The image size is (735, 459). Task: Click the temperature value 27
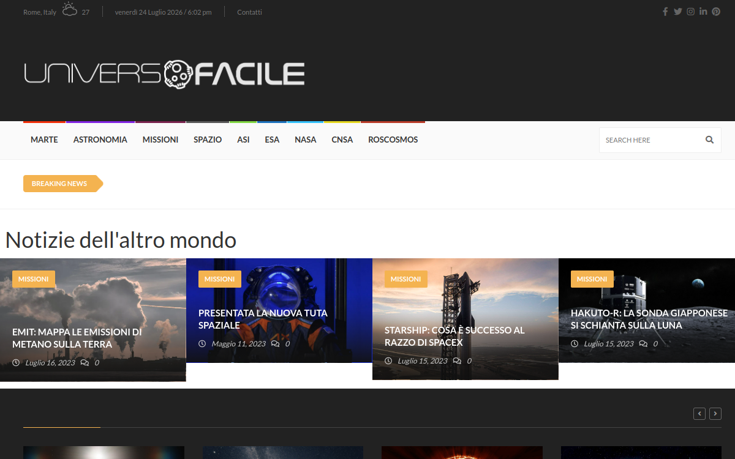[x=86, y=12]
